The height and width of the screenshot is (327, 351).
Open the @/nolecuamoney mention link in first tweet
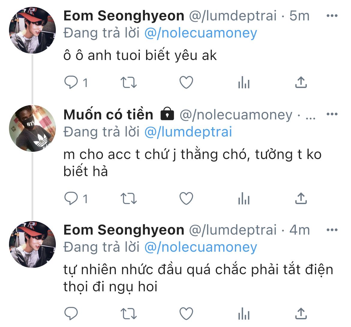pos(201,33)
